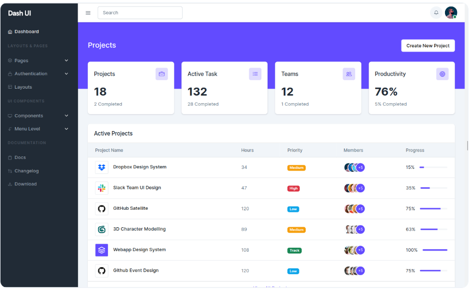Click the Teams card people icon

point(349,74)
